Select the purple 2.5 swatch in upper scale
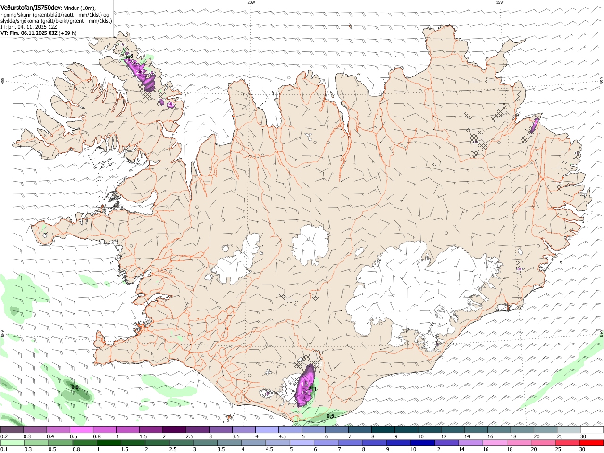 tap(197, 429)
